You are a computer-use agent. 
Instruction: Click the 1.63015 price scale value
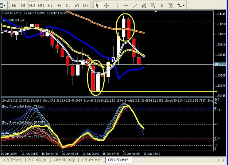click(x=220, y=95)
